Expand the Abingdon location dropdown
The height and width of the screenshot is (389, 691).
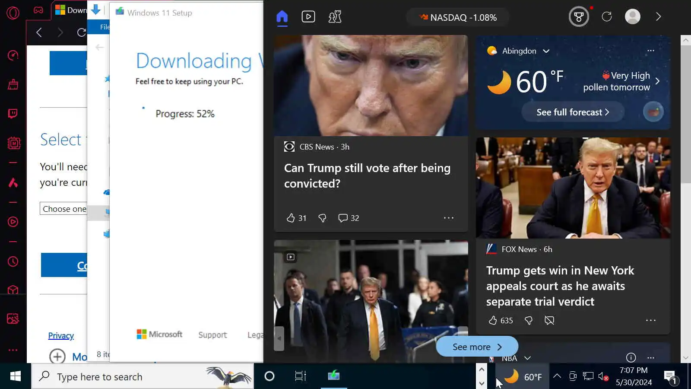pos(546,51)
